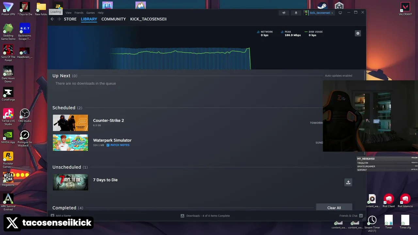Open Friends & Chat icon
Image resolution: width=418 pixels, height=235 pixels.
point(361,216)
